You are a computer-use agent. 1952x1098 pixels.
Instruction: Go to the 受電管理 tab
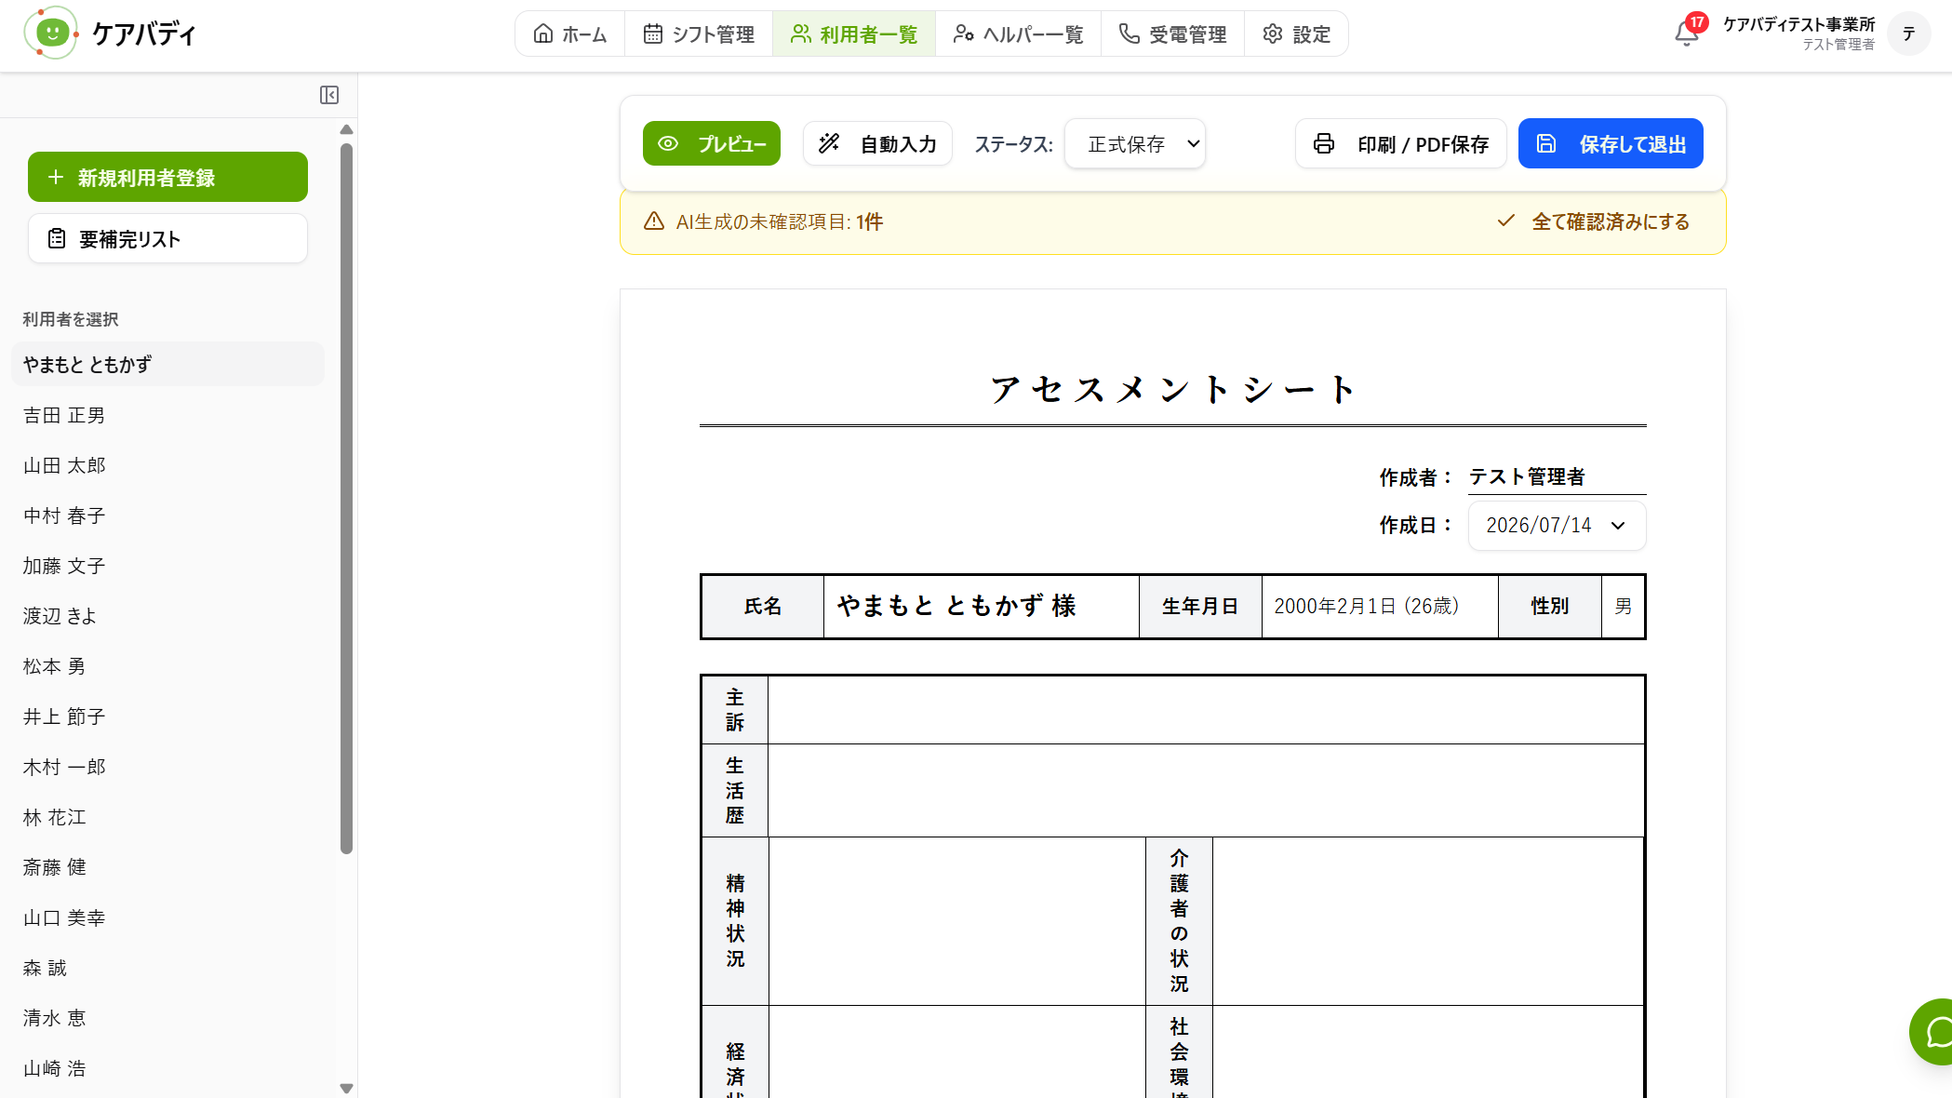coord(1172,34)
